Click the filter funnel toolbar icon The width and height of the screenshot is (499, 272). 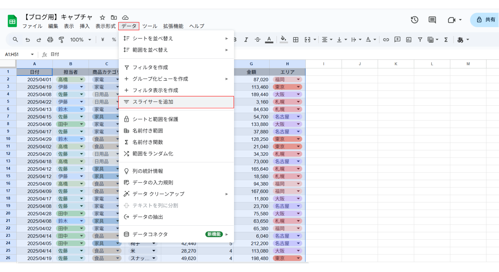[420, 40]
